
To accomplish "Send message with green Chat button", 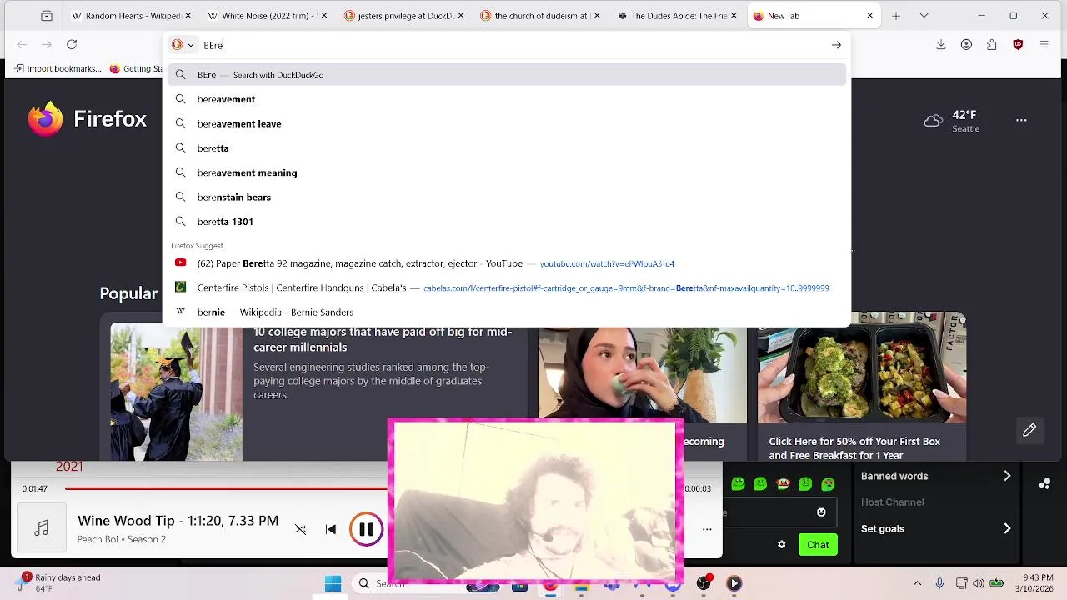I will click(818, 545).
